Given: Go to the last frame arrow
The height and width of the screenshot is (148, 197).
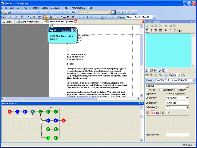Looking at the screenshot, I should [96, 17].
